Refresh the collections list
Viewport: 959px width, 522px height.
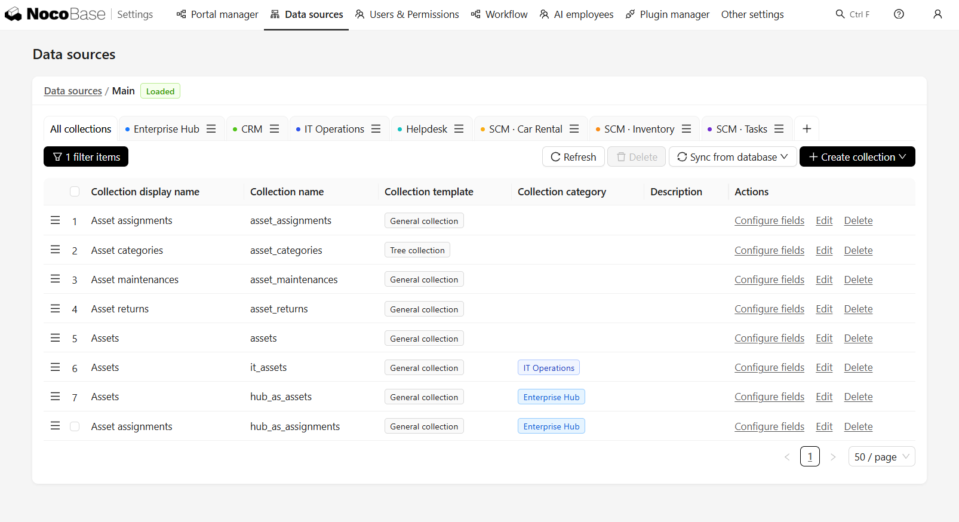tap(573, 156)
